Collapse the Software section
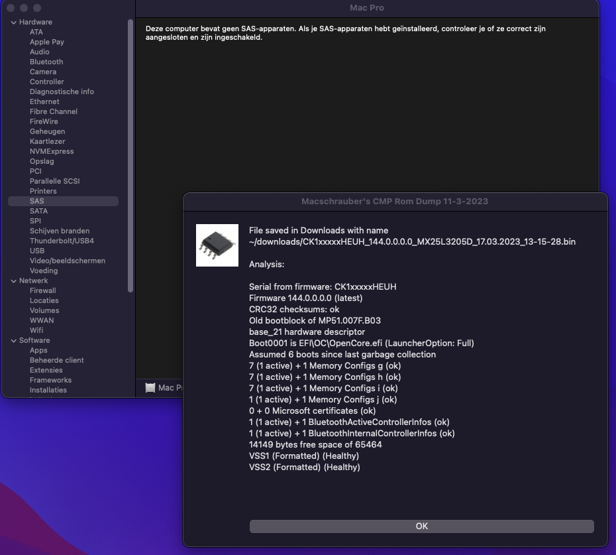 (x=14, y=341)
